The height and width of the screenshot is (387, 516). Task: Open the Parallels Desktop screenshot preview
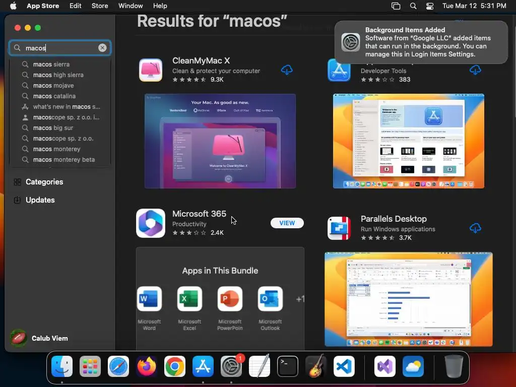click(x=408, y=299)
